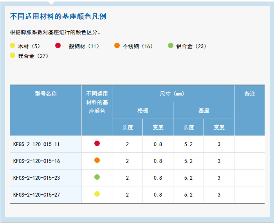
Task: Click the legend label 木材 (5)
Action: 29,46
